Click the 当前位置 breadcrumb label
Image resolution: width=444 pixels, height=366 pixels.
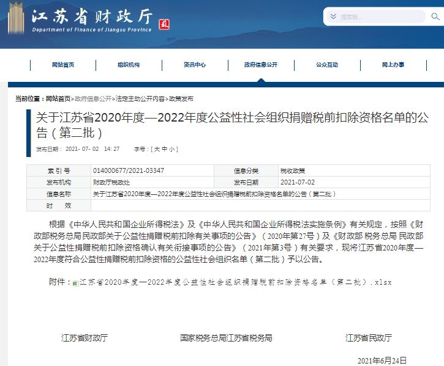pyautogui.click(x=28, y=98)
